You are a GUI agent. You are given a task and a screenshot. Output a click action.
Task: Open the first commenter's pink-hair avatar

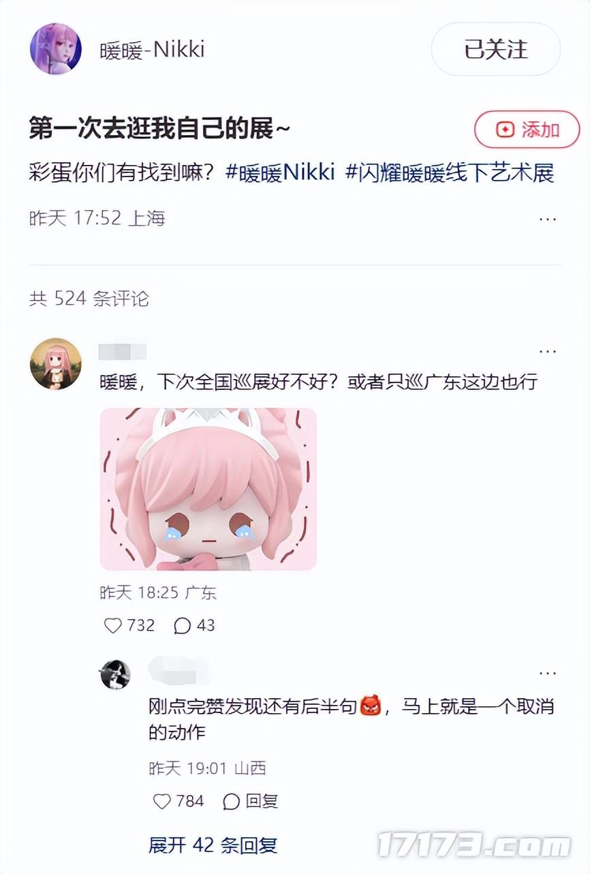(x=56, y=364)
